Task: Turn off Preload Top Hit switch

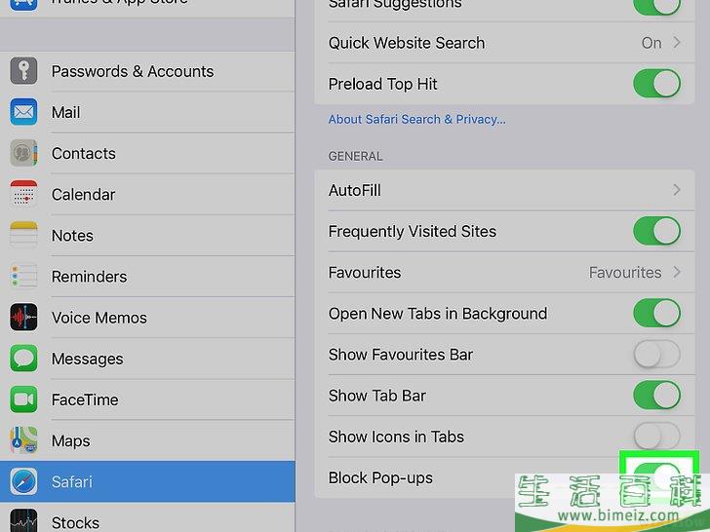Action: [x=656, y=84]
